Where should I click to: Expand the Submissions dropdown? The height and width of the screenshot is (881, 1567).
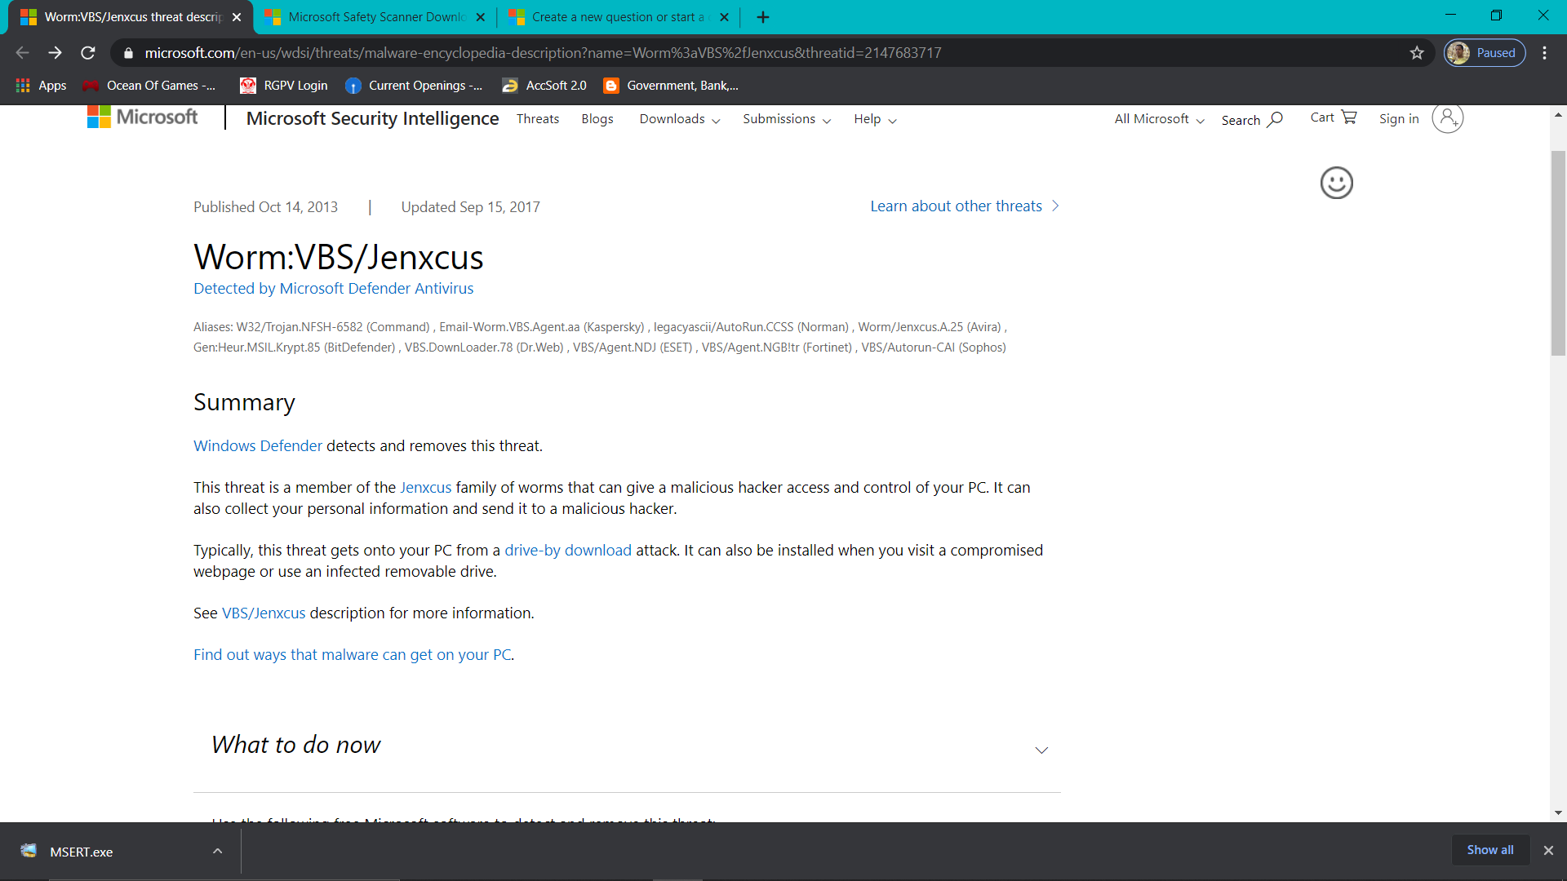[x=787, y=119]
